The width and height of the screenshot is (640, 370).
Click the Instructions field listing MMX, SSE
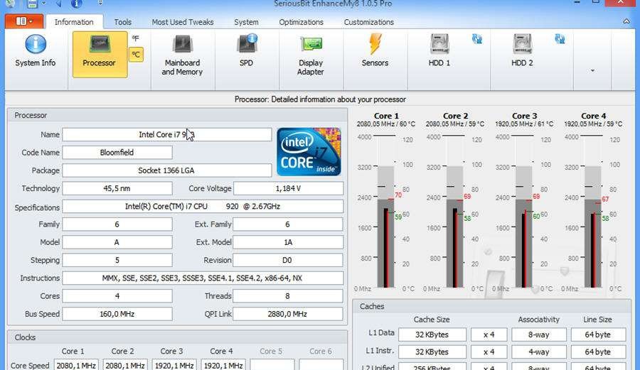[x=203, y=278]
